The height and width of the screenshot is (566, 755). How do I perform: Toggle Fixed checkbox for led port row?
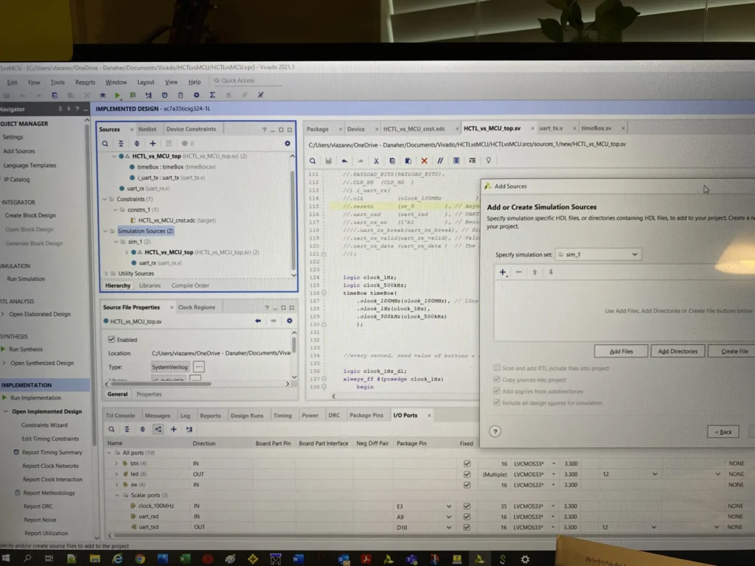467,474
